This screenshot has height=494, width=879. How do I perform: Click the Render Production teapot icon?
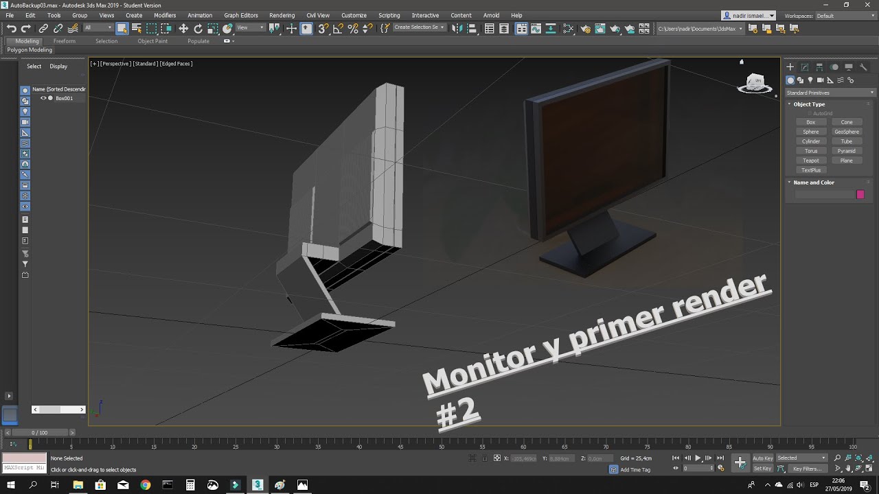(615, 28)
